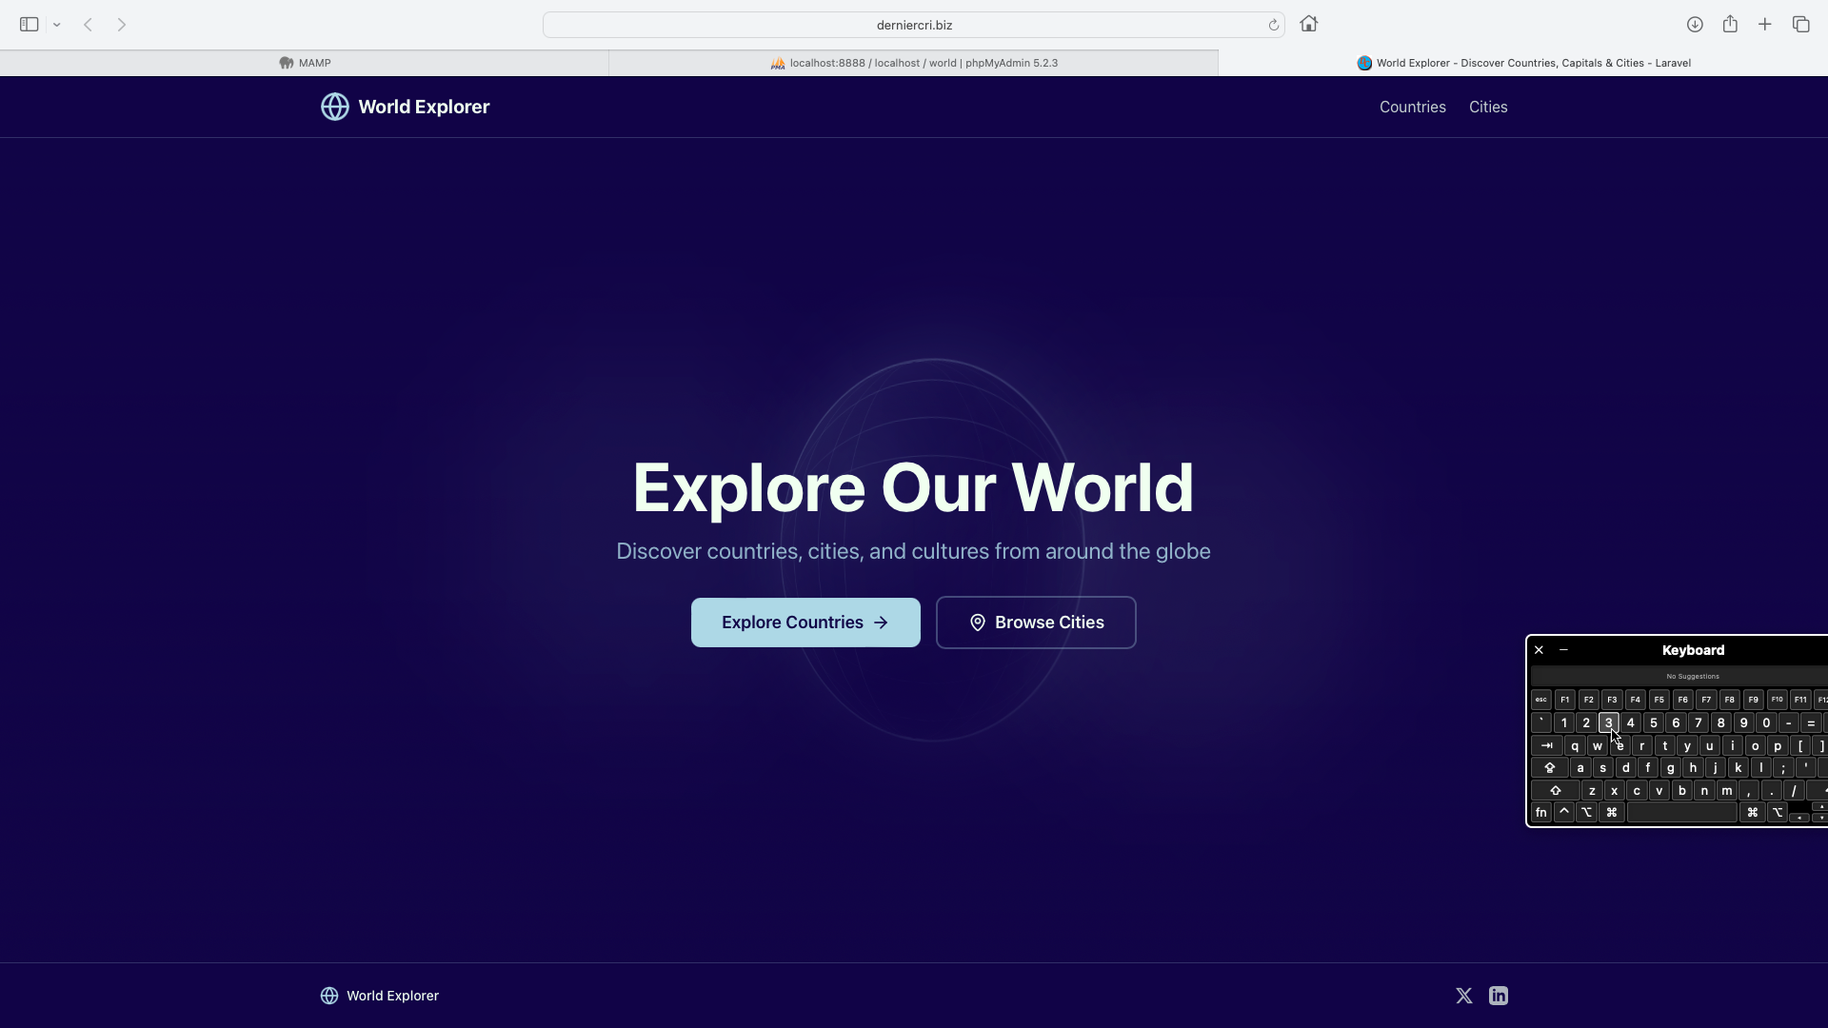Open the sidebar tab group dropdown chevron

pyautogui.click(x=57, y=25)
